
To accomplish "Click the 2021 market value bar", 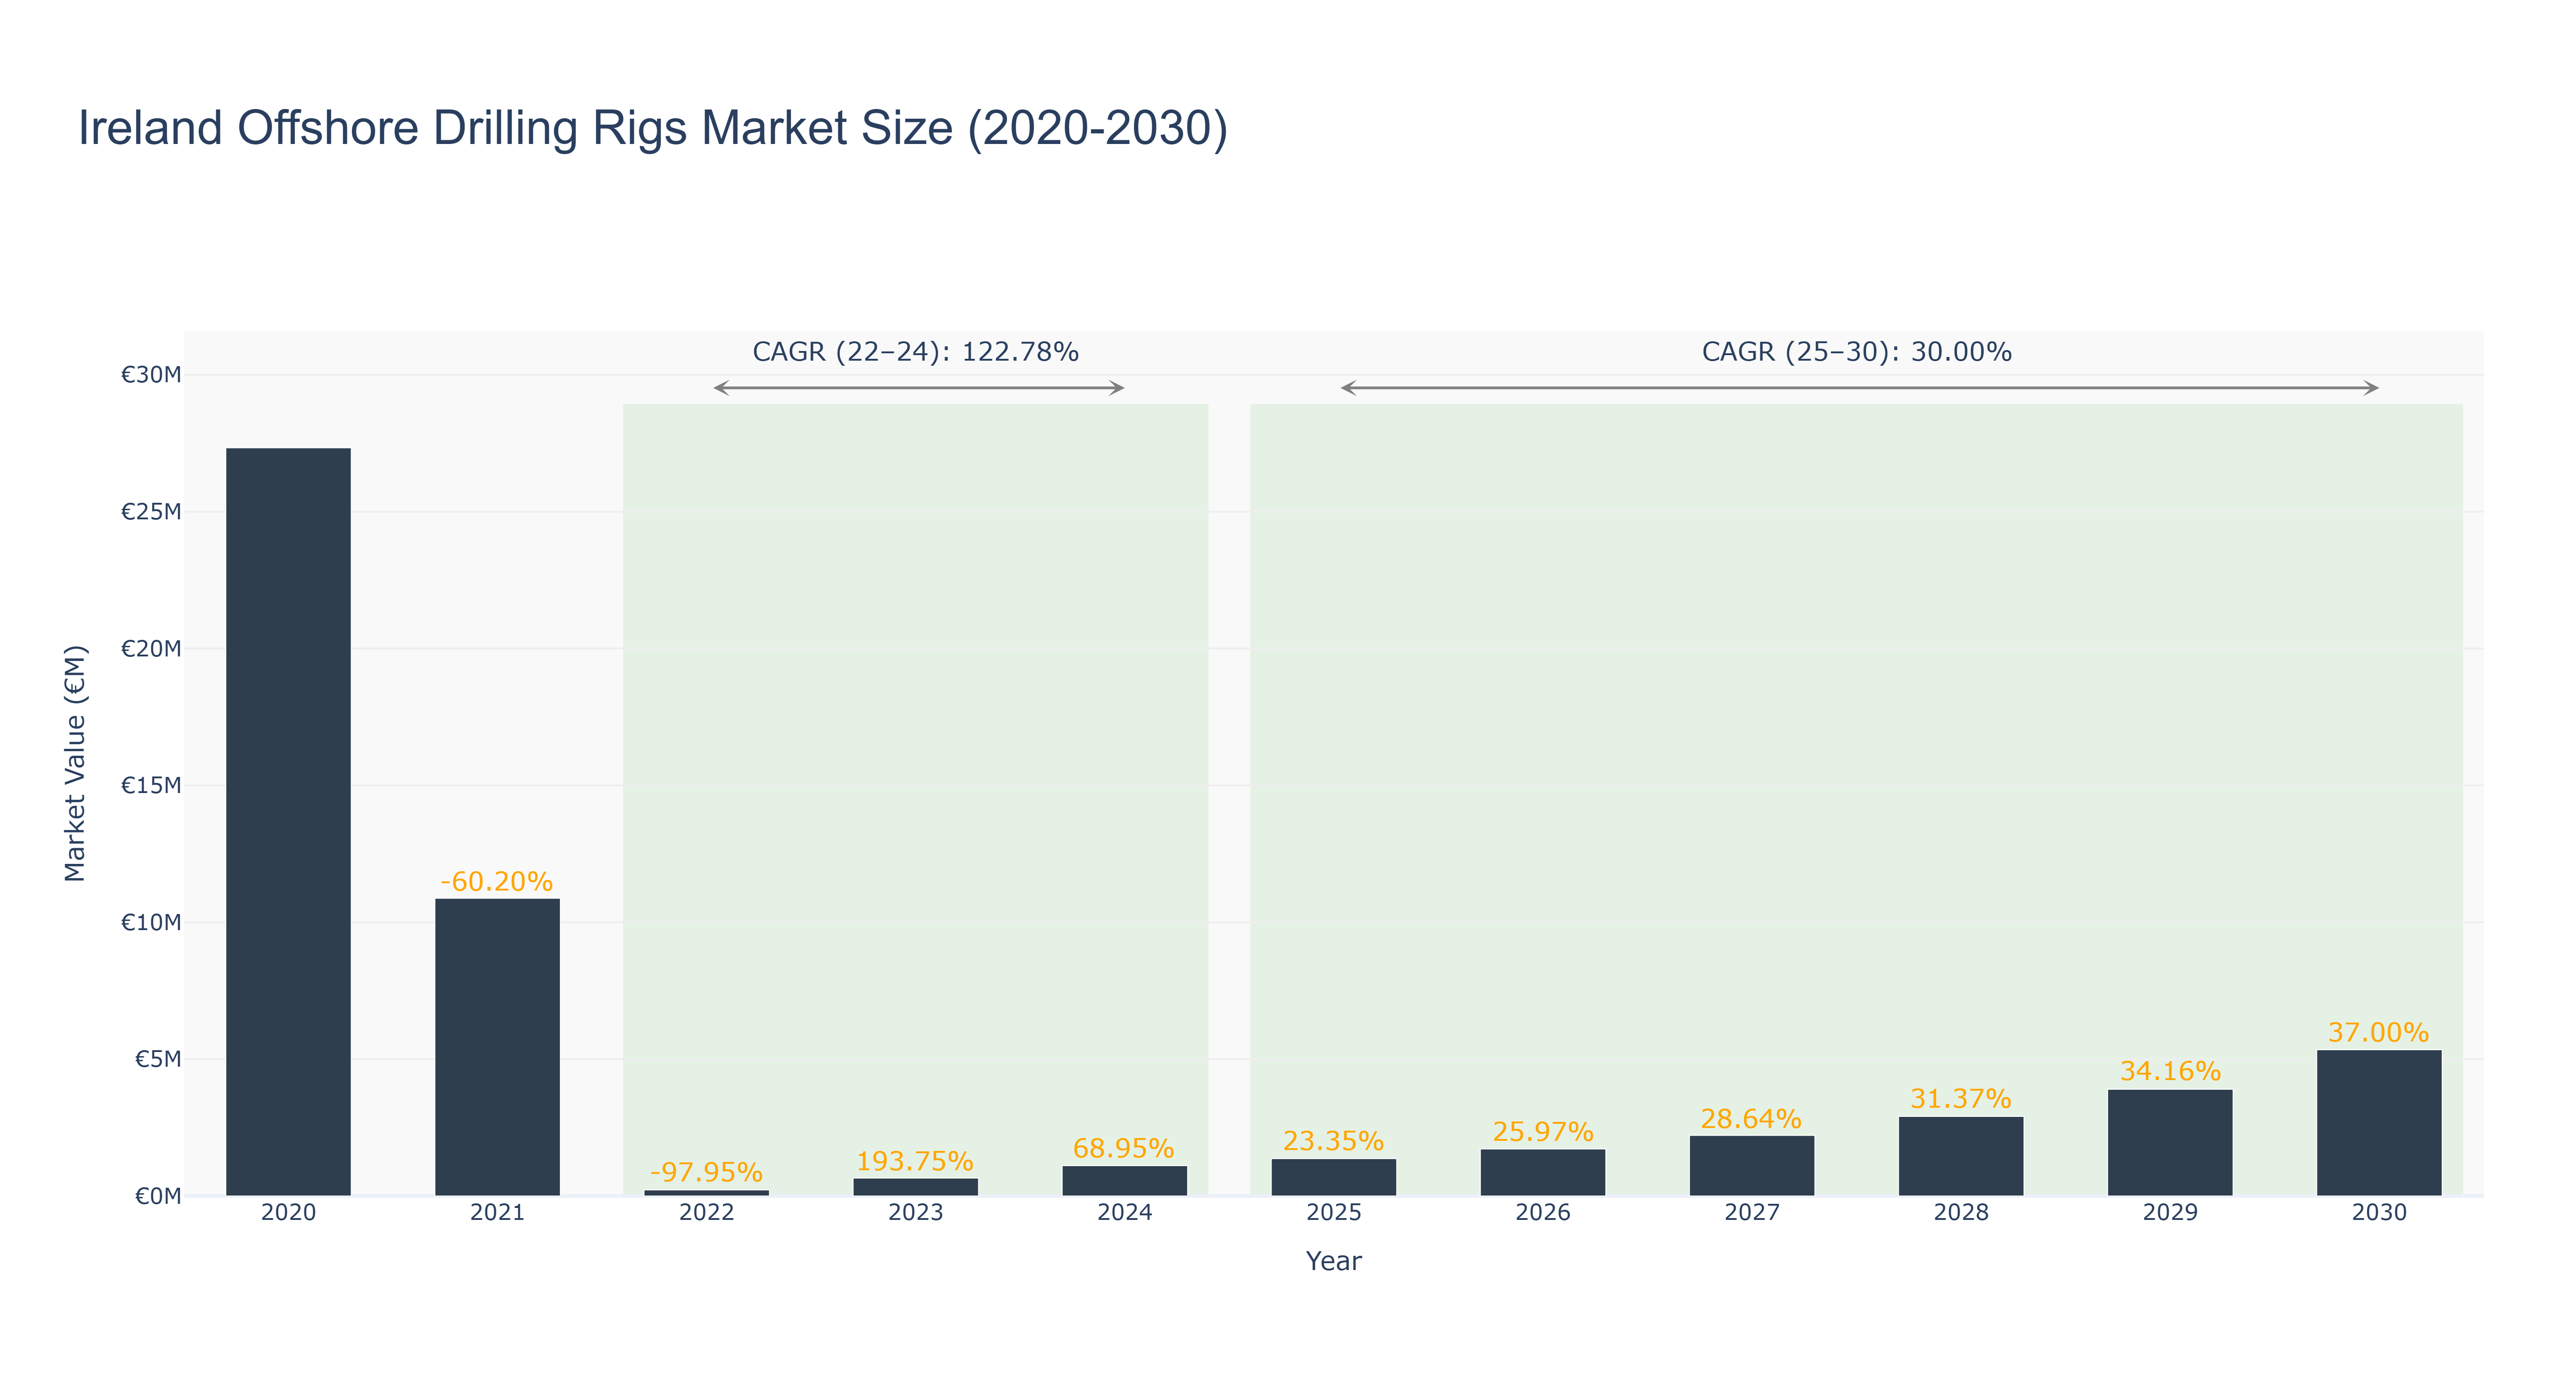I will click(497, 1047).
